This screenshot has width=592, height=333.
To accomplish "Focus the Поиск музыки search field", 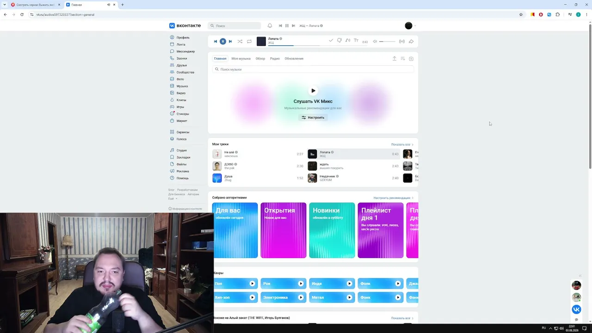I will [313, 69].
